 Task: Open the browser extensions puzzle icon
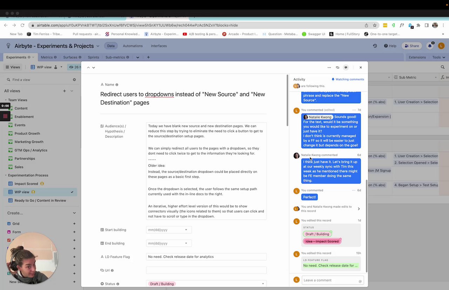click(418, 25)
